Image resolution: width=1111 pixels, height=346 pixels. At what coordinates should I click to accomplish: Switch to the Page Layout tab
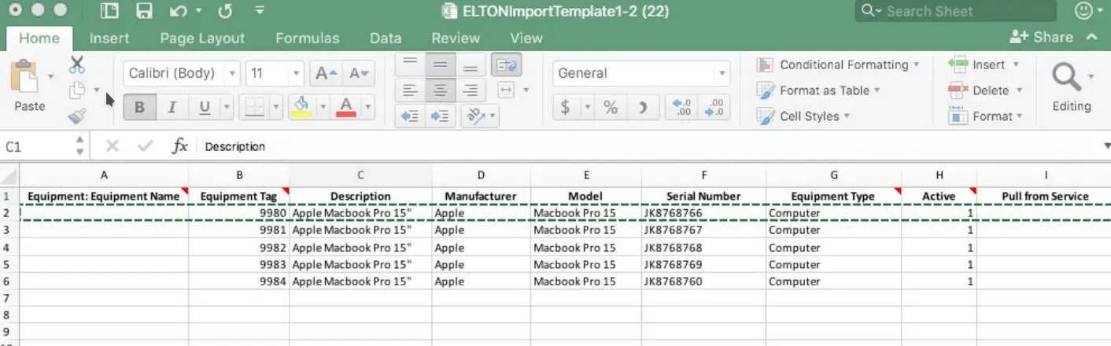pyautogui.click(x=202, y=38)
